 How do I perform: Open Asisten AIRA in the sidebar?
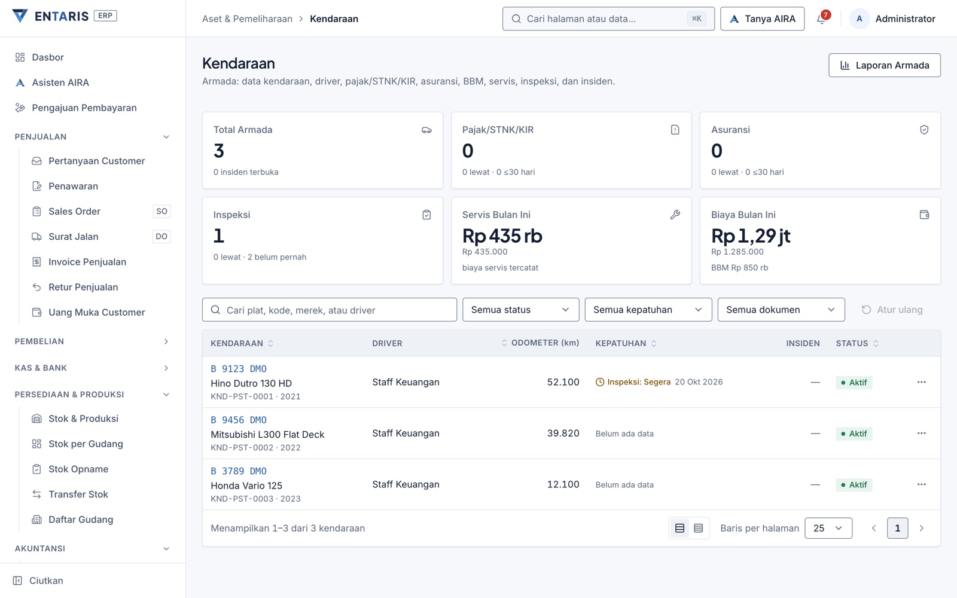coord(93,83)
